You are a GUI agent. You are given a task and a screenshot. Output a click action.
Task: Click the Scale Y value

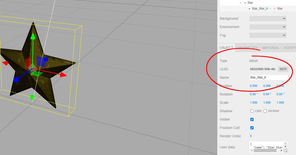[x=267, y=103]
